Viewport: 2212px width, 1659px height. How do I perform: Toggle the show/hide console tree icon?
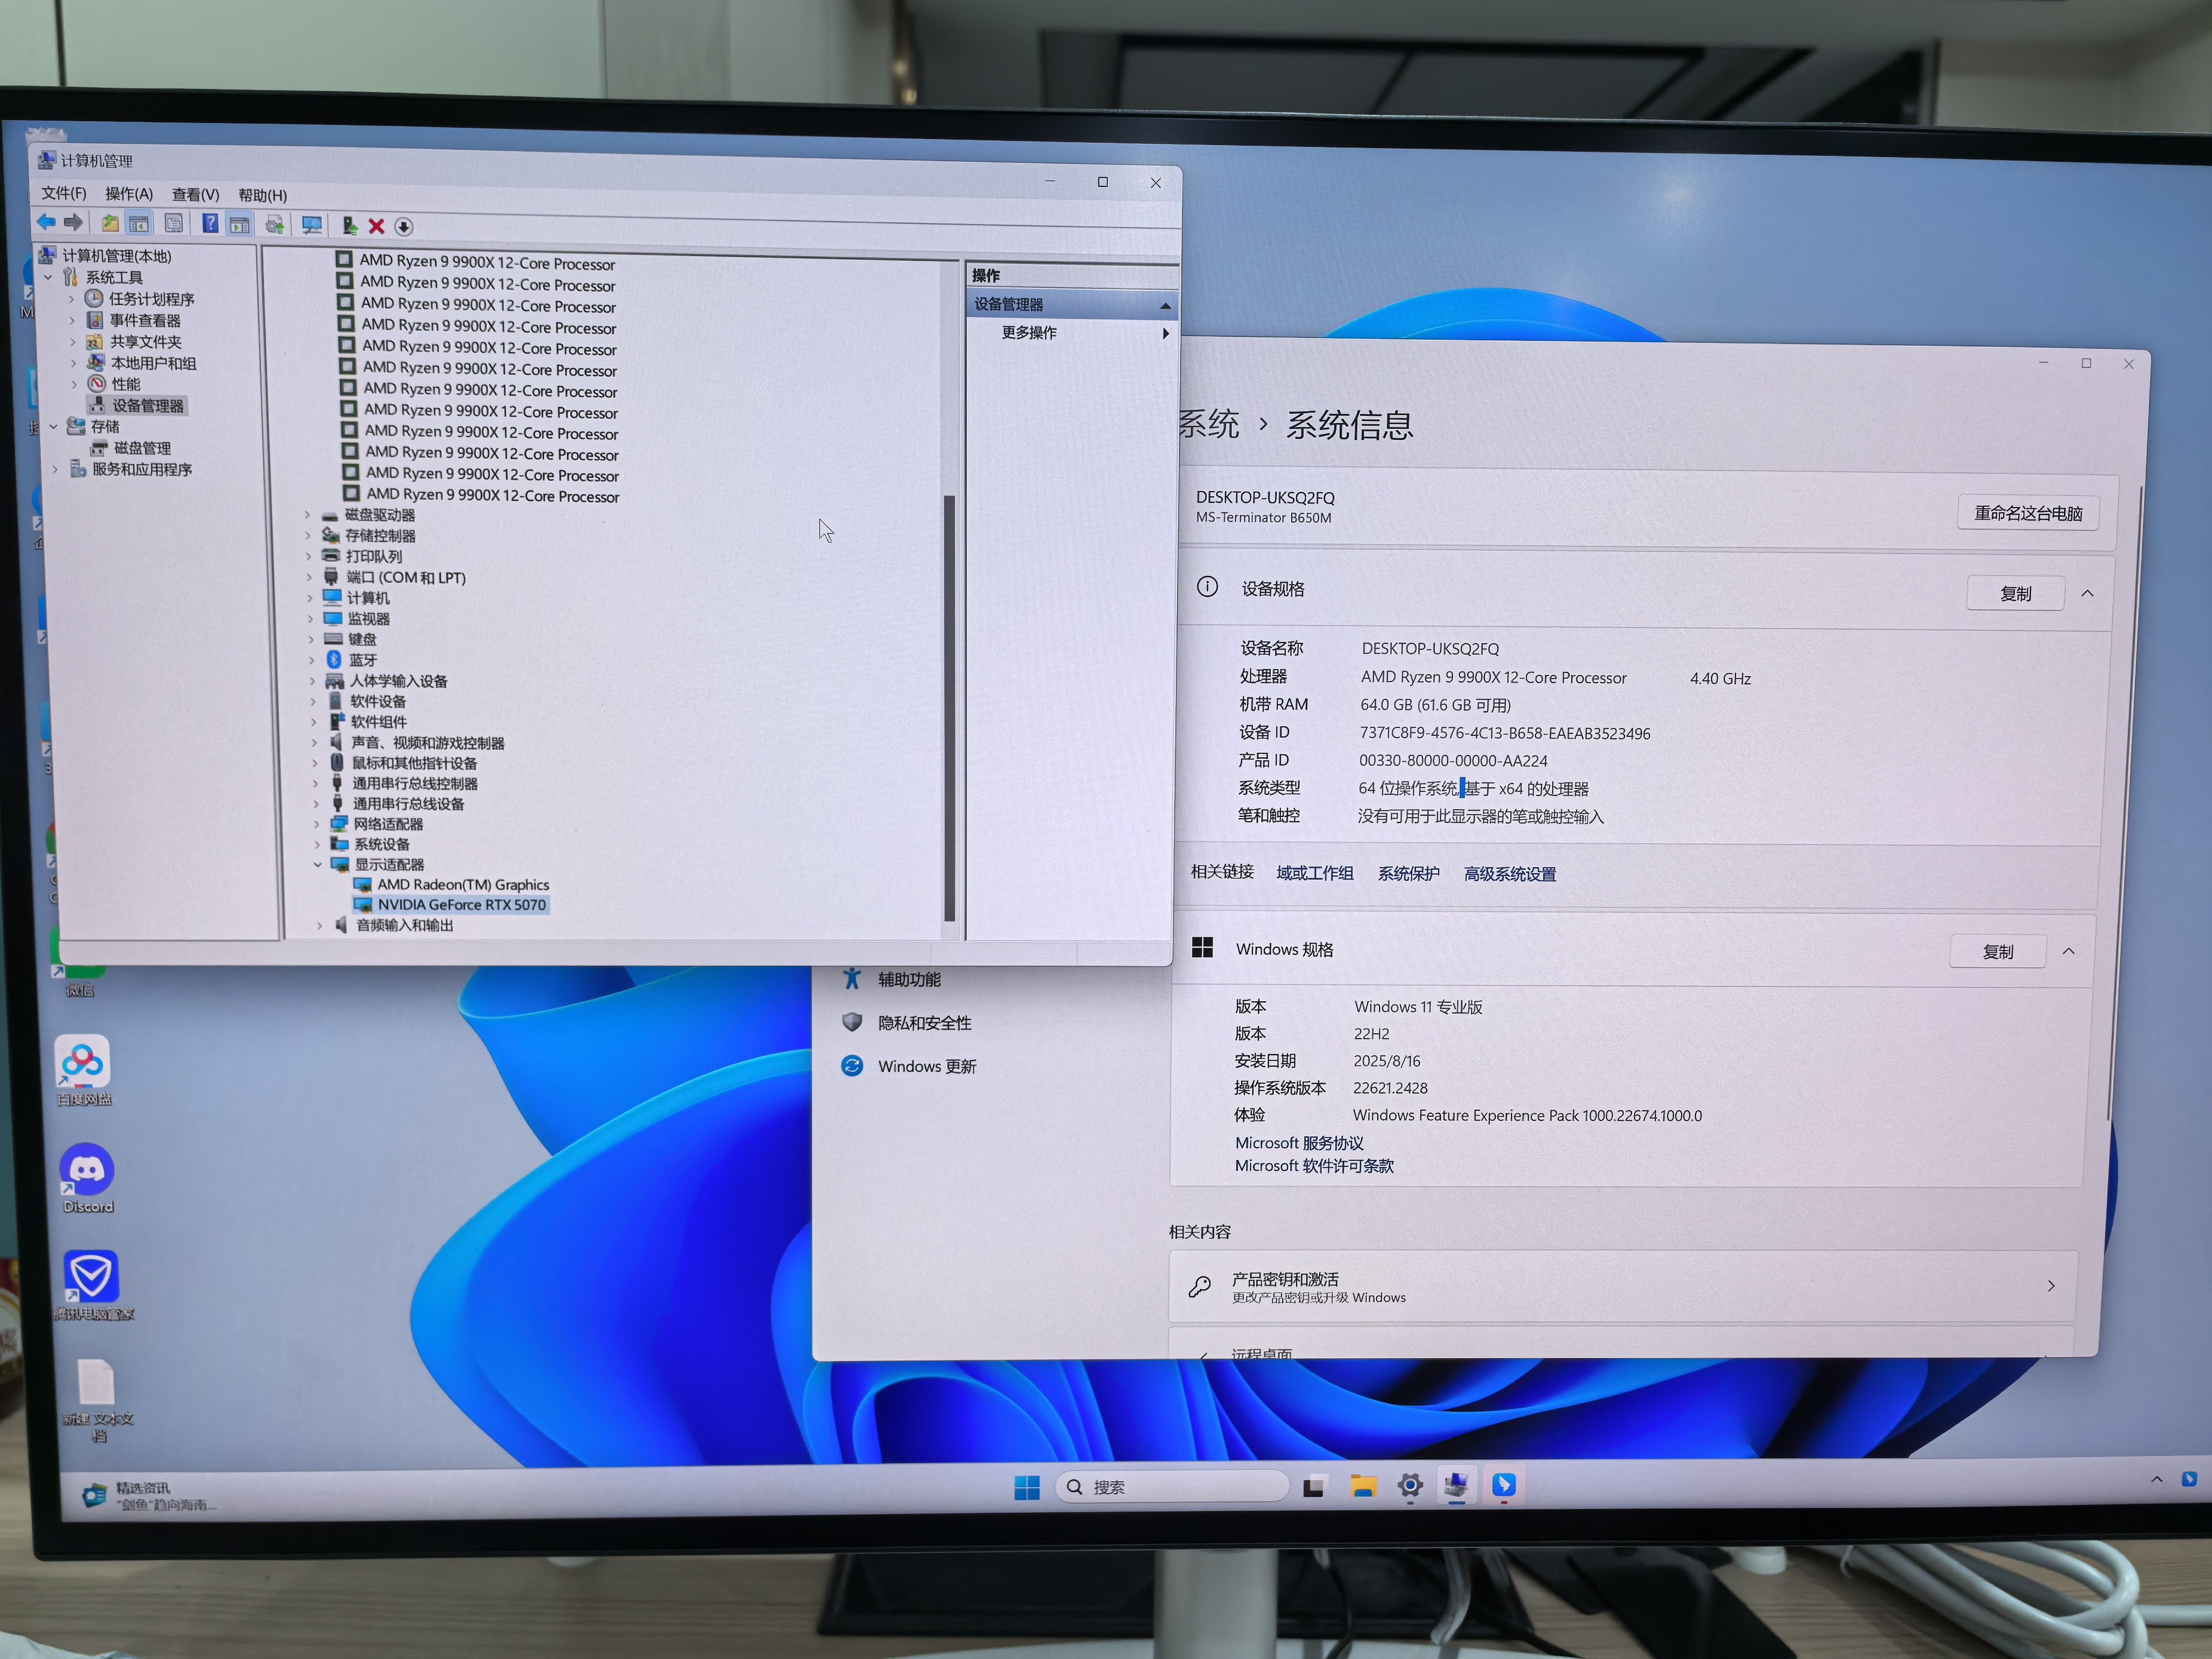(x=138, y=223)
